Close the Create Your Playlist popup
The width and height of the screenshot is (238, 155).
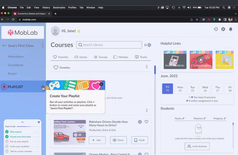101,84
